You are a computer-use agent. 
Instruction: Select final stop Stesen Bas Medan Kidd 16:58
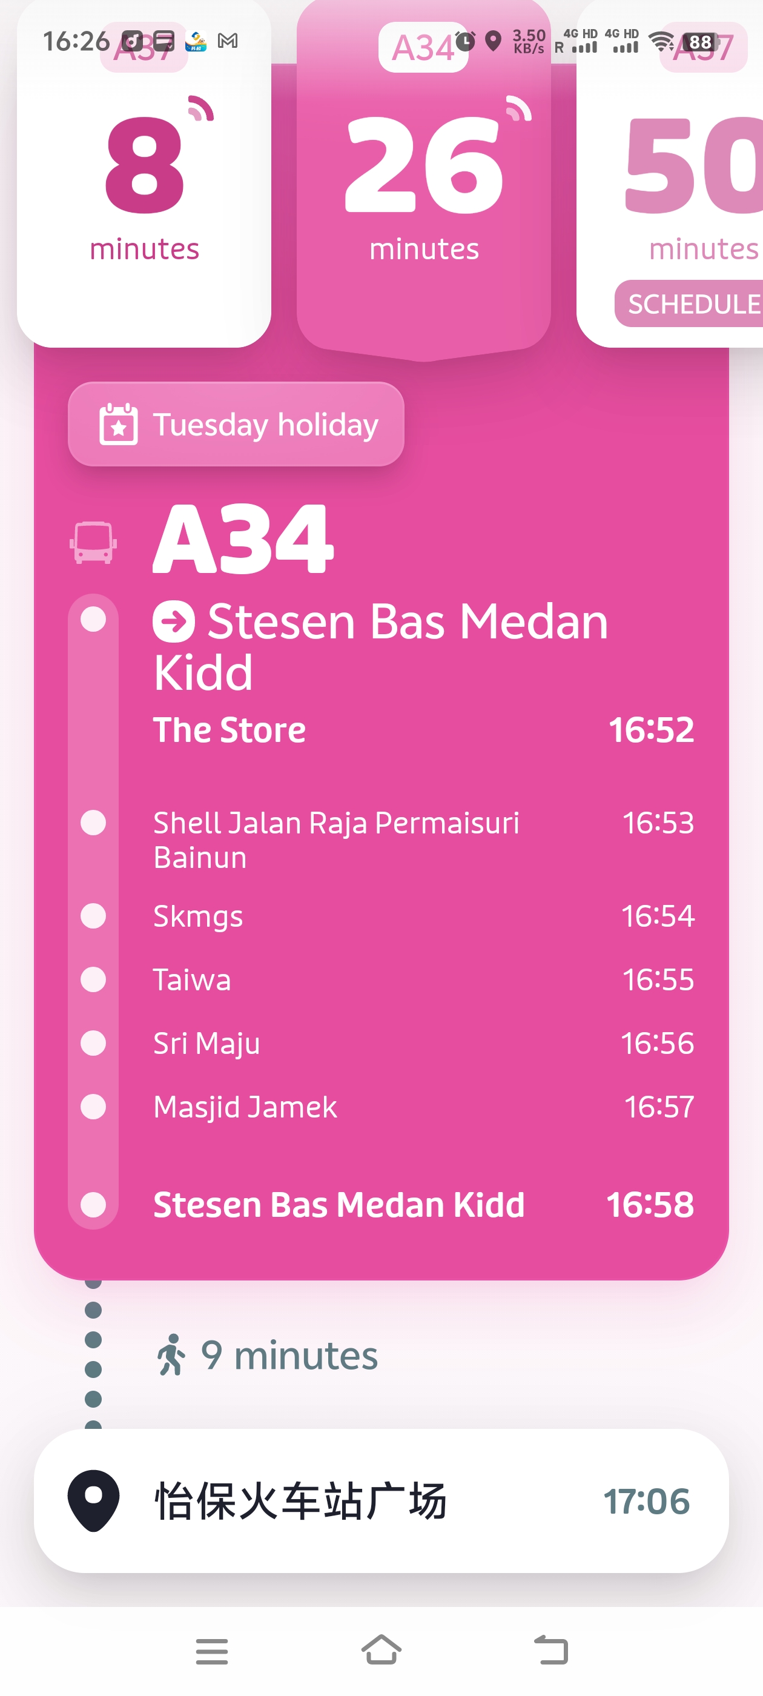423,1204
